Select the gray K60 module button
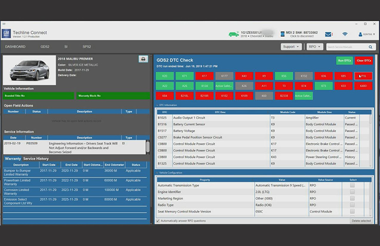The image size is (380, 246). click(x=264, y=96)
